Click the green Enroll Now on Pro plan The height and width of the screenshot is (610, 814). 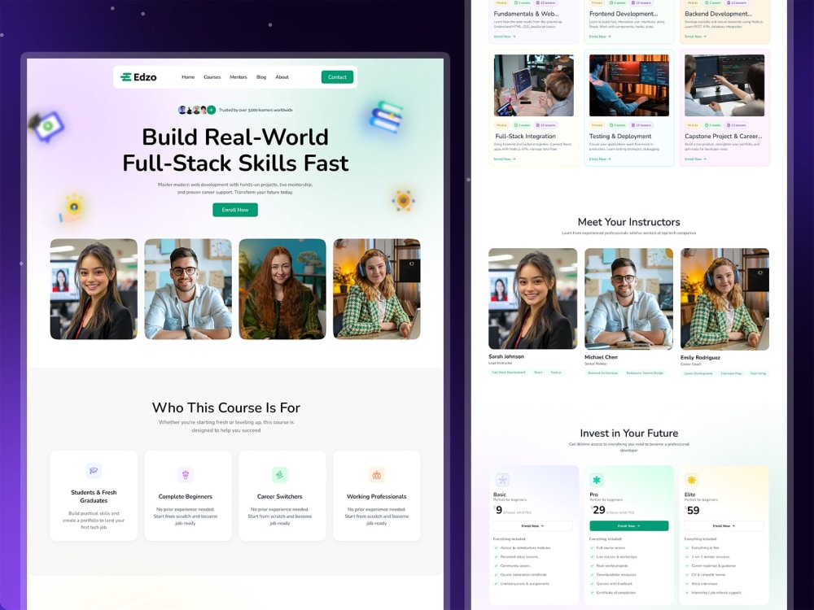pyautogui.click(x=629, y=525)
